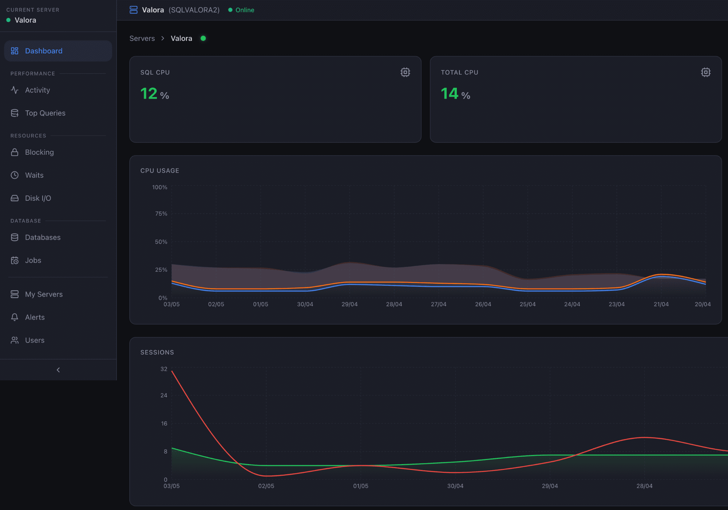Open the Users people icon

click(15, 340)
